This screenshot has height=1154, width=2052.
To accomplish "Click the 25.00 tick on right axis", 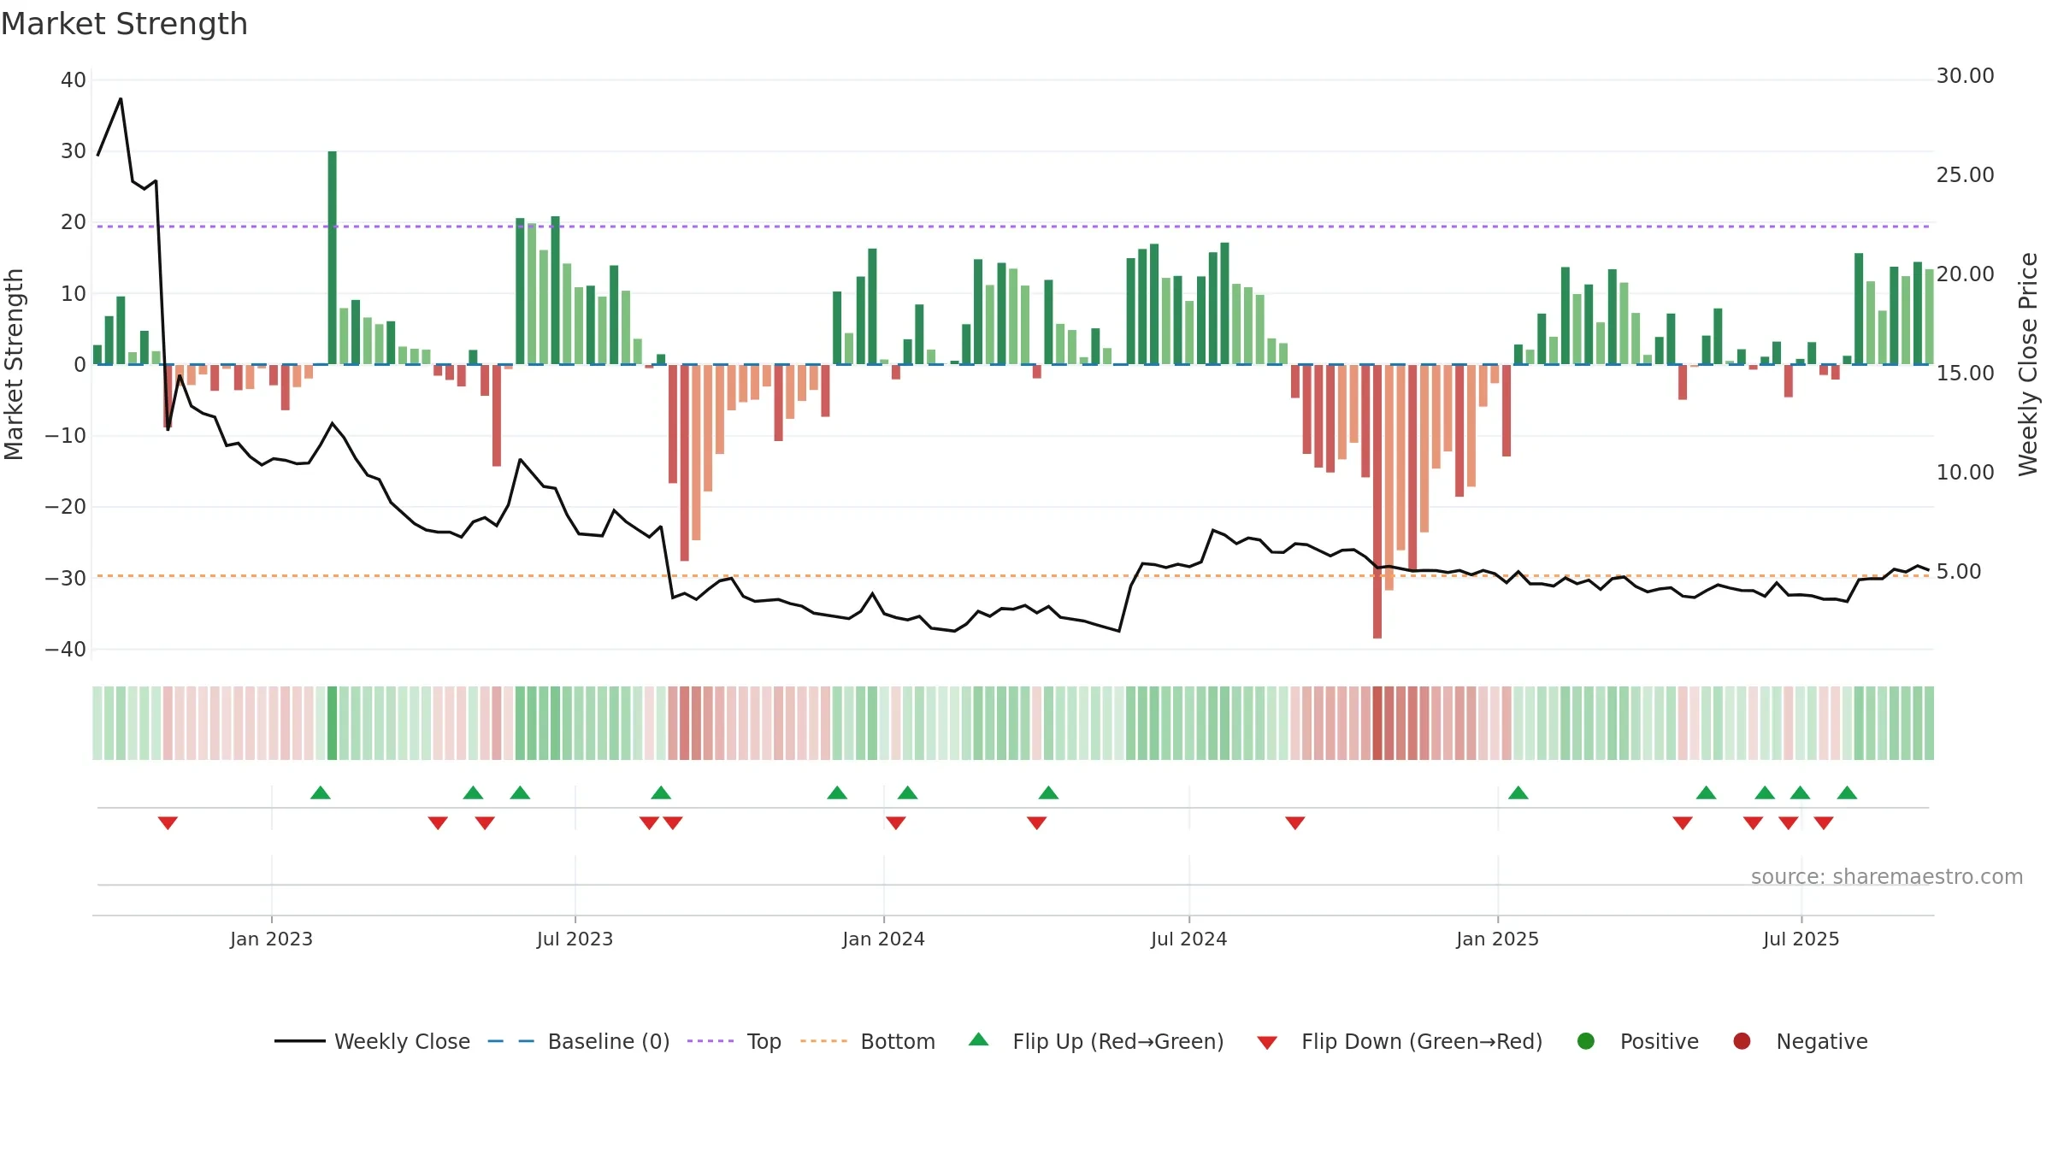I will click(x=1965, y=175).
